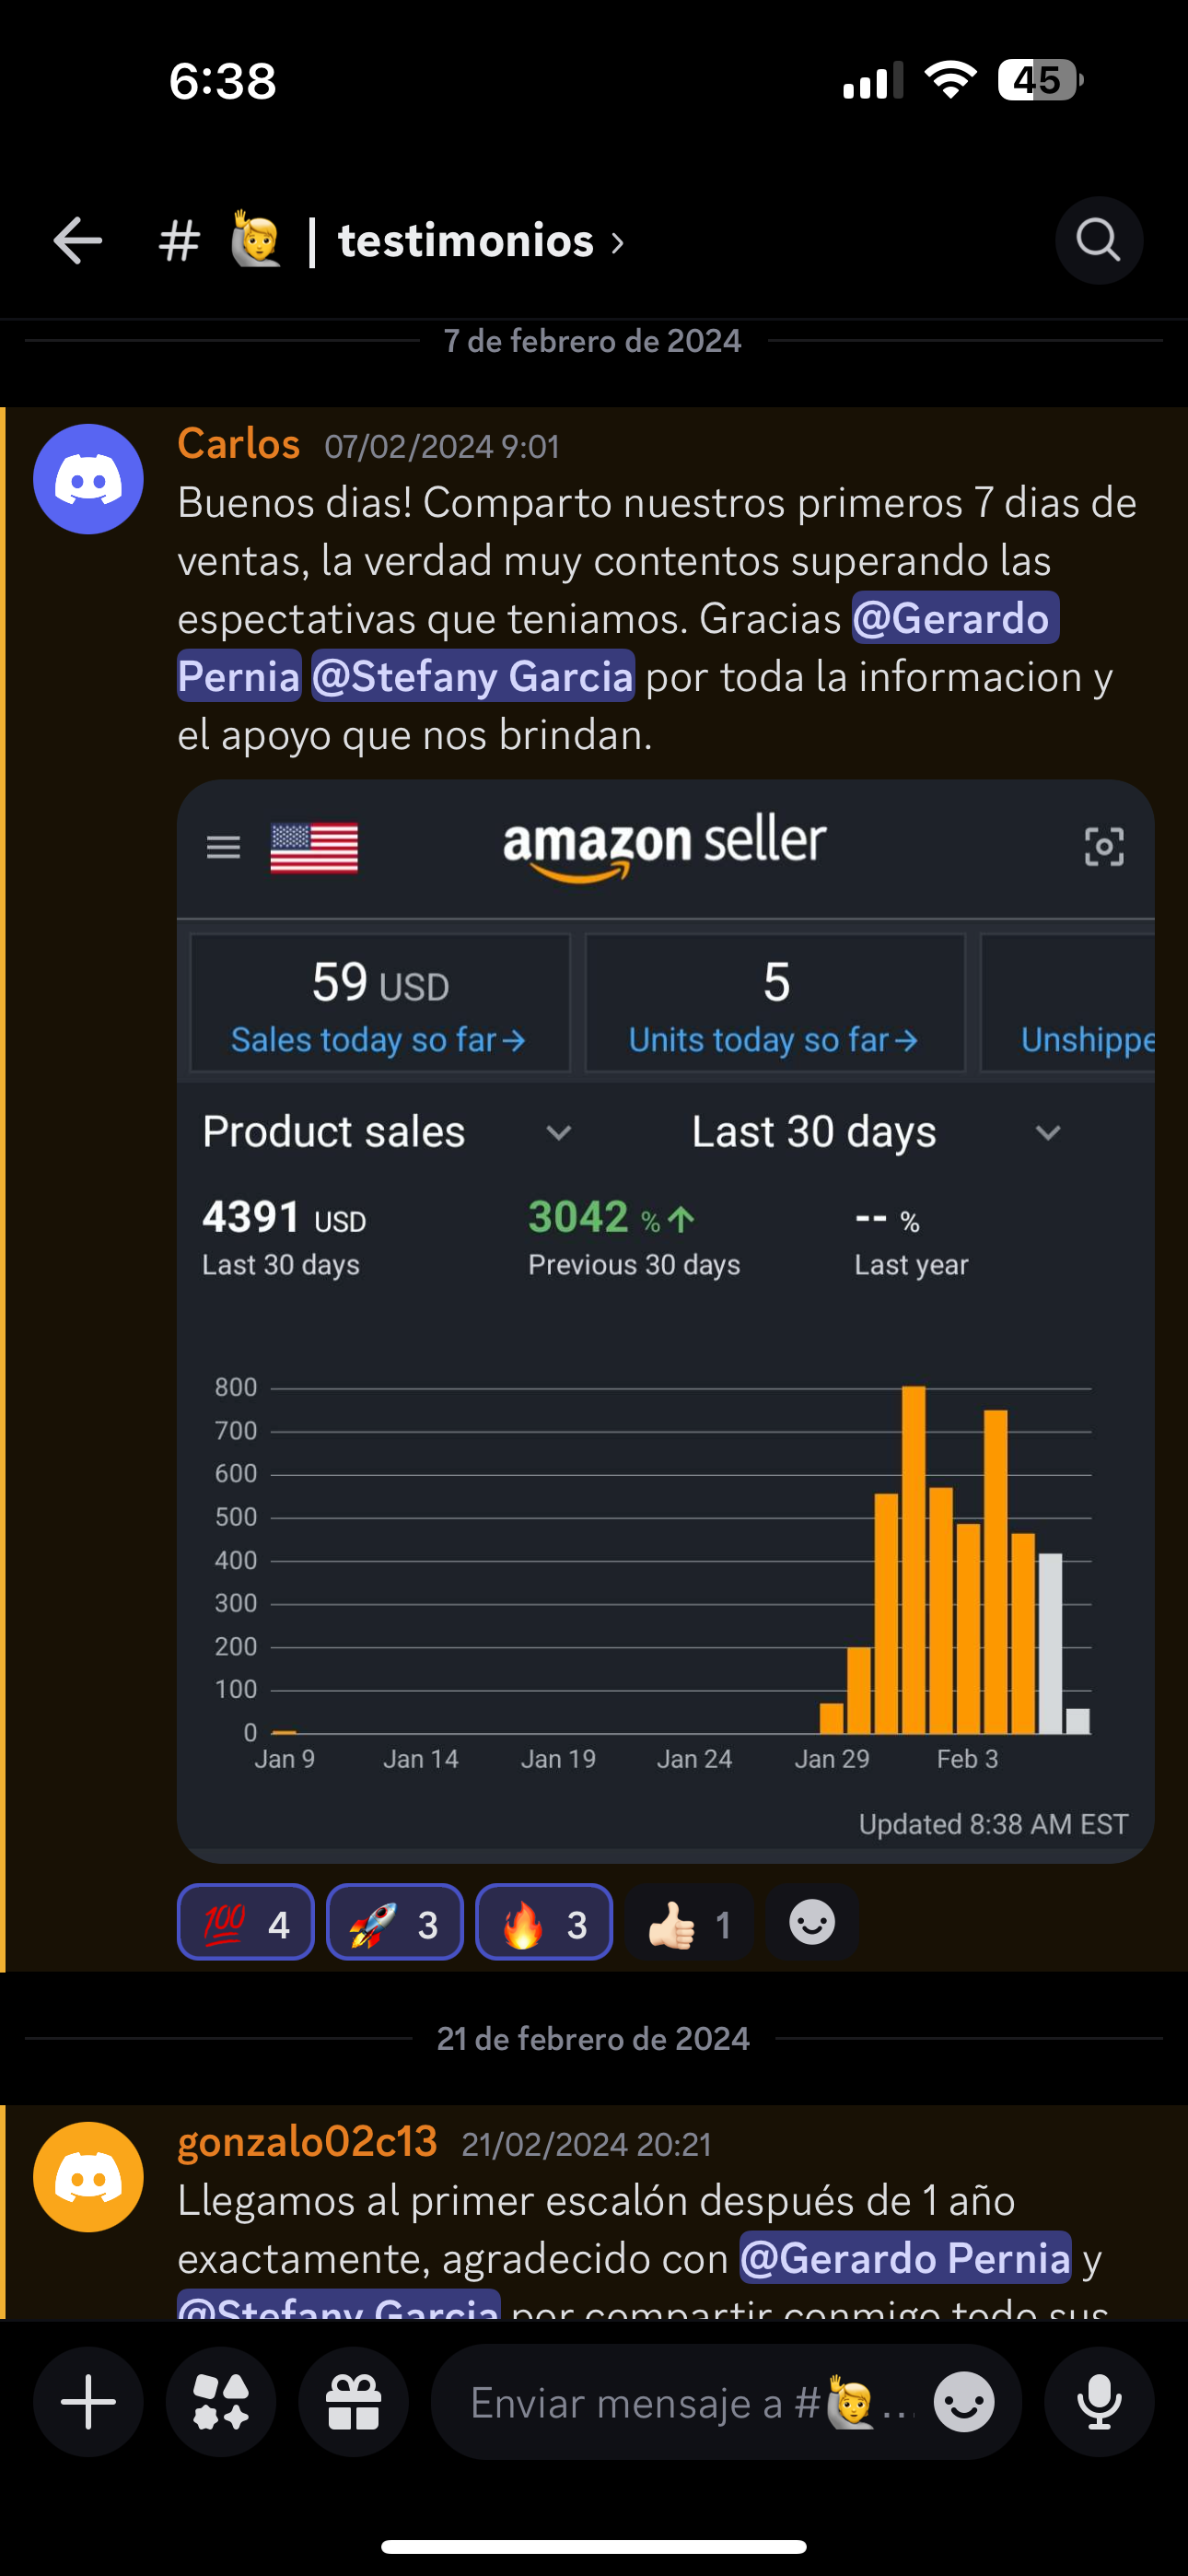Tap the microphone voice message icon
Screen dimensions: 1188x2576
pos(1099,2402)
